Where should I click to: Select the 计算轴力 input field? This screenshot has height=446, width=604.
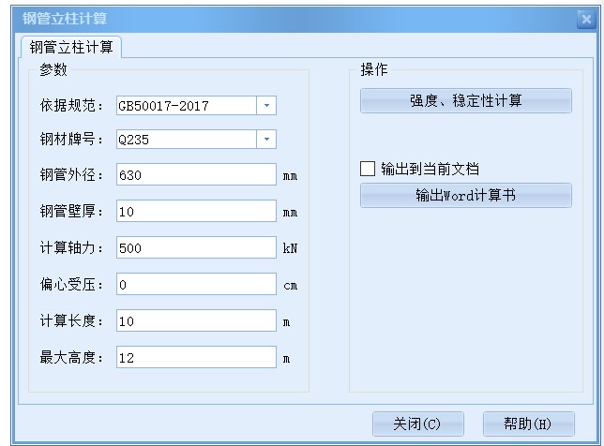tap(196, 248)
